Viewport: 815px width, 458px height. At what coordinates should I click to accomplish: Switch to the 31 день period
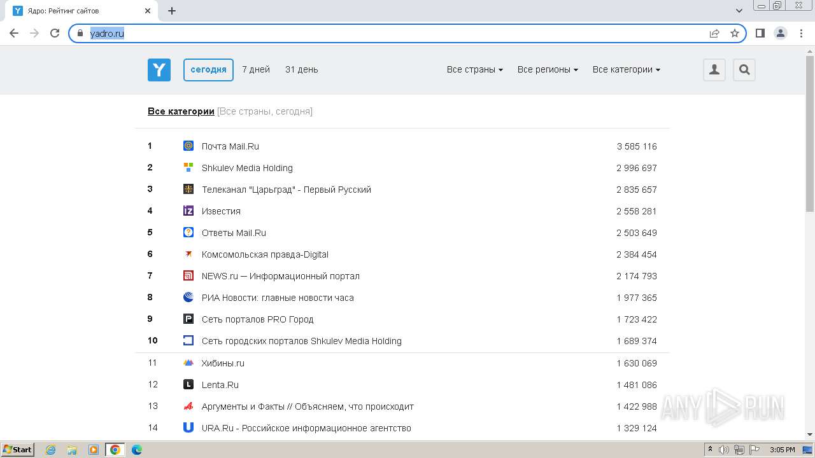(302, 69)
